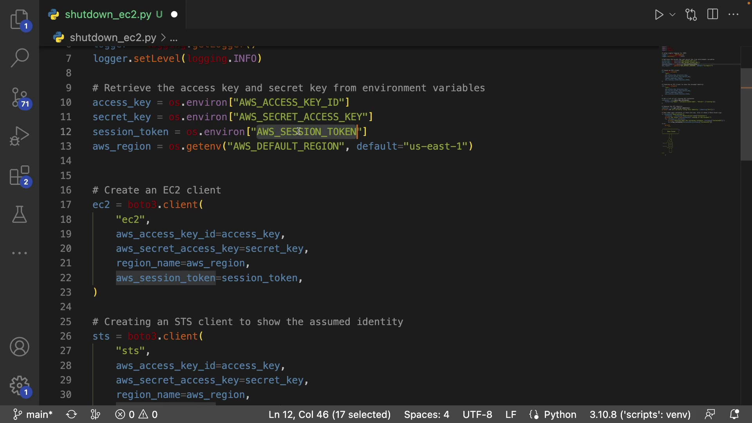Screen dimensions: 752x423
Task: Expand the additional views ellipsis in the activity bar
Action: (20, 253)
